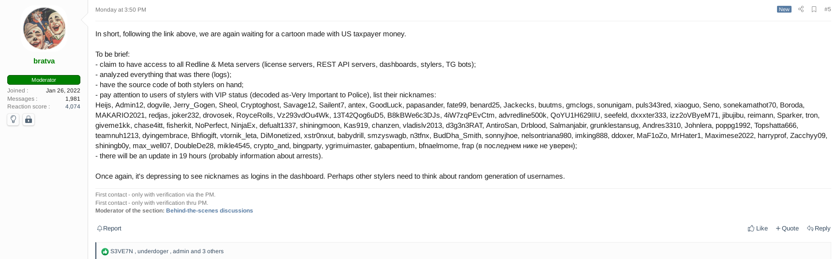This screenshot has width=838, height=259.
Task: Open Behind-the-scenes discussions section link
Action: 210,211
